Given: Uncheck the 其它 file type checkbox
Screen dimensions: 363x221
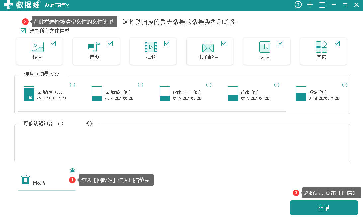Looking at the screenshot, I should 337,43.
